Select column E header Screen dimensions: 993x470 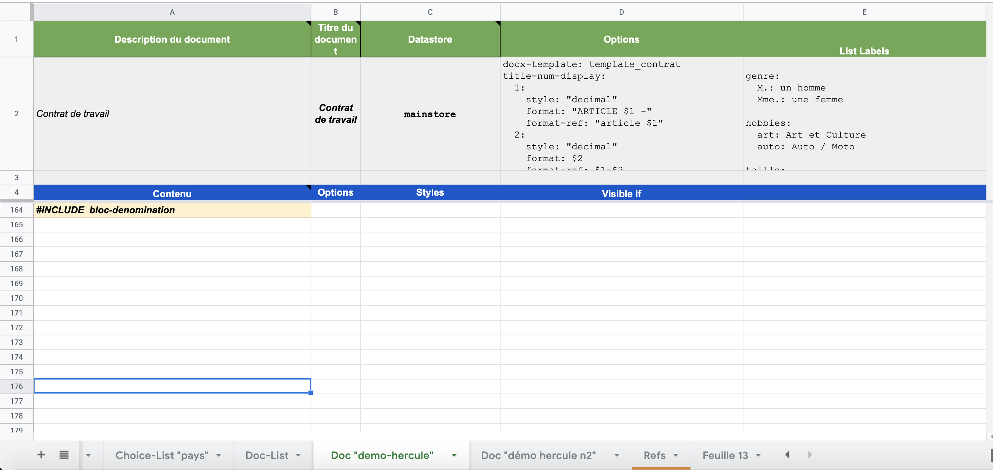pyautogui.click(x=864, y=12)
